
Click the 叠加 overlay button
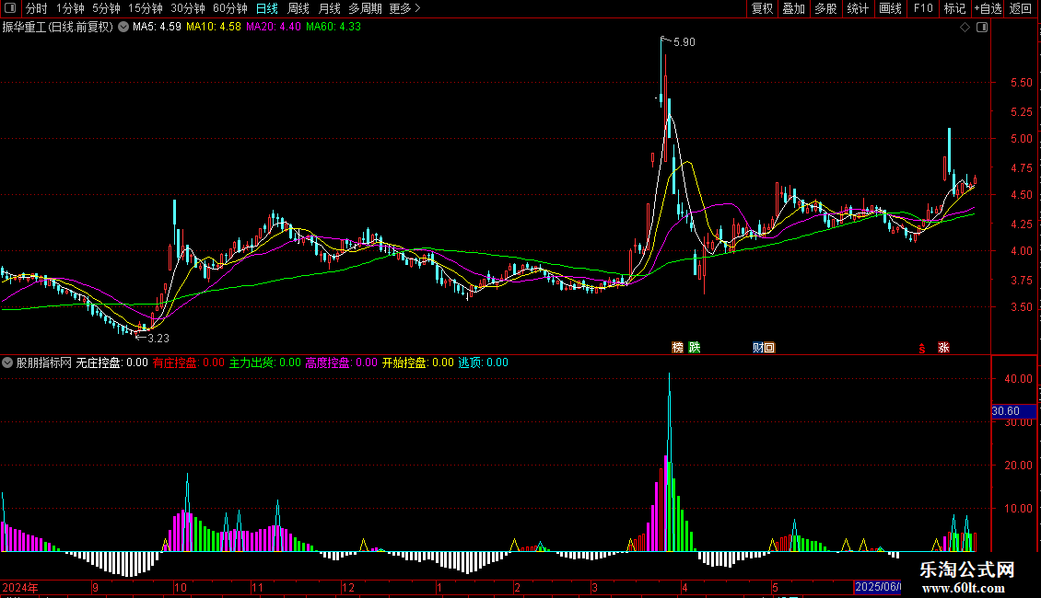pos(793,8)
